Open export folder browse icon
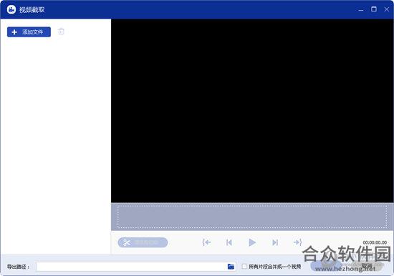394x276 pixels. click(231, 267)
